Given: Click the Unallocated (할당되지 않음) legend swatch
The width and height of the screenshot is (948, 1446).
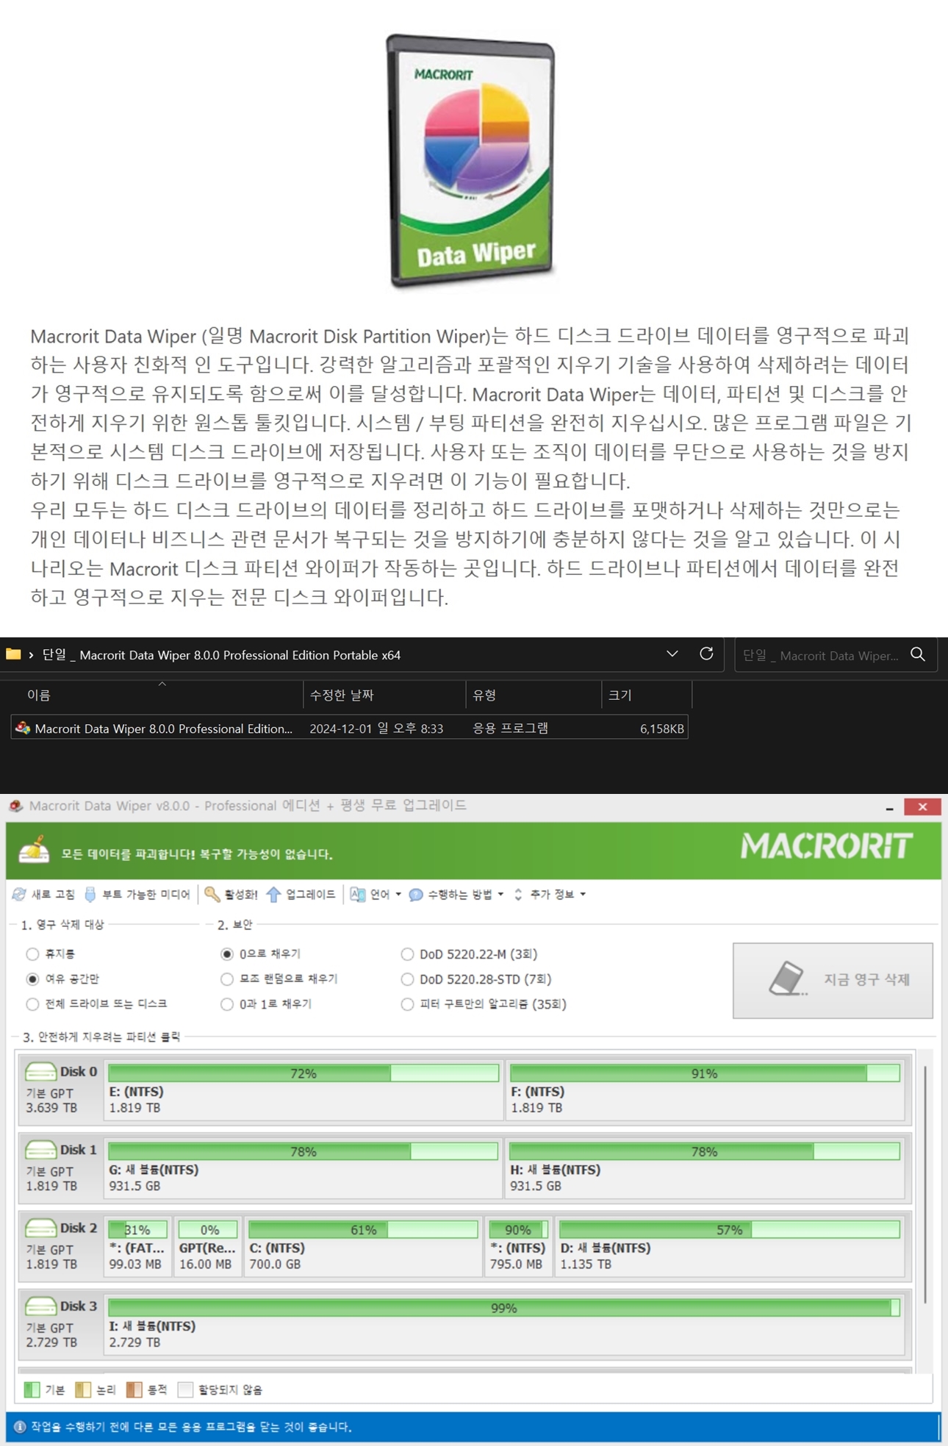Looking at the screenshot, I should click(185, 1389).
